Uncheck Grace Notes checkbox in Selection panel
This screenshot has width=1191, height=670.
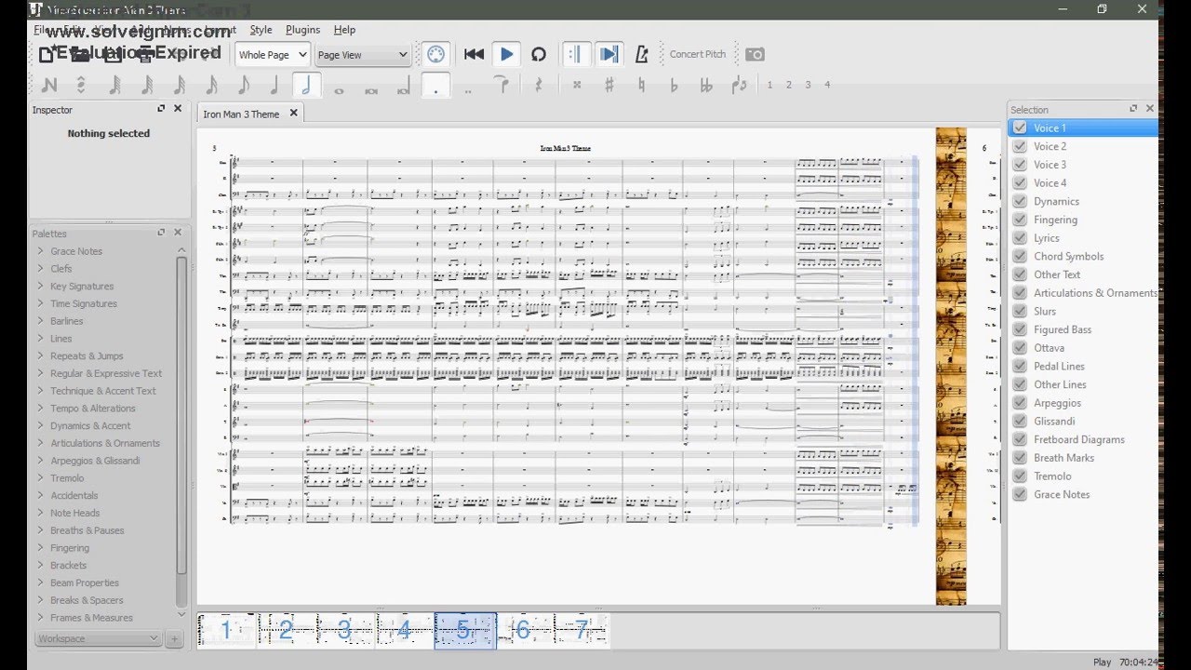[1020, 494]
